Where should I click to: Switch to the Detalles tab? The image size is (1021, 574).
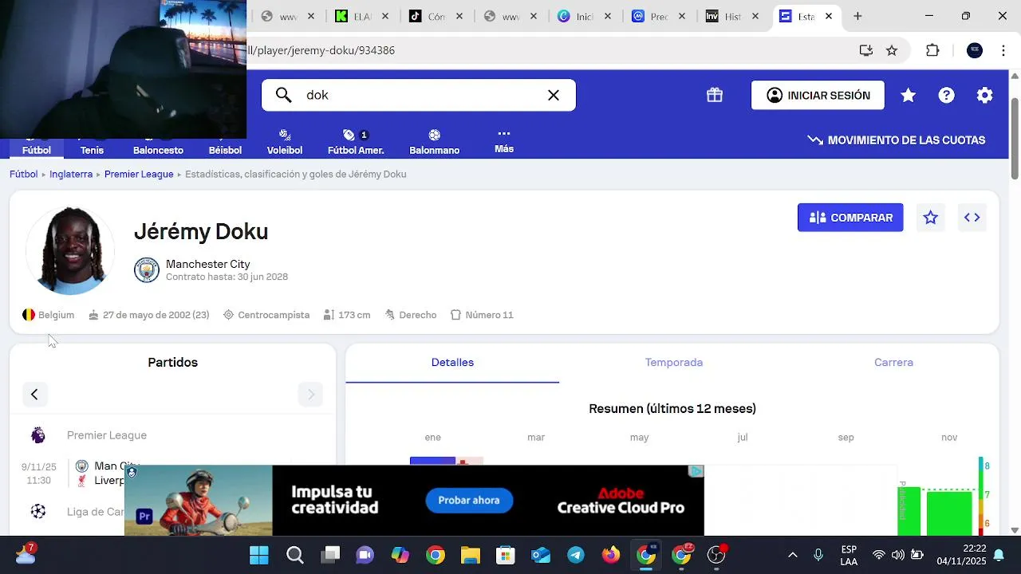452,363
